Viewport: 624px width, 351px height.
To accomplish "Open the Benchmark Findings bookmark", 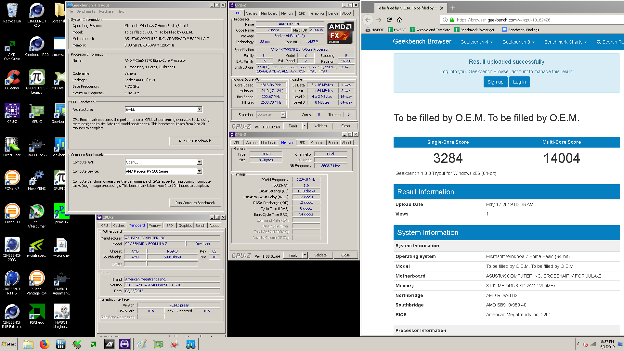I will click(x=521, y=30).
